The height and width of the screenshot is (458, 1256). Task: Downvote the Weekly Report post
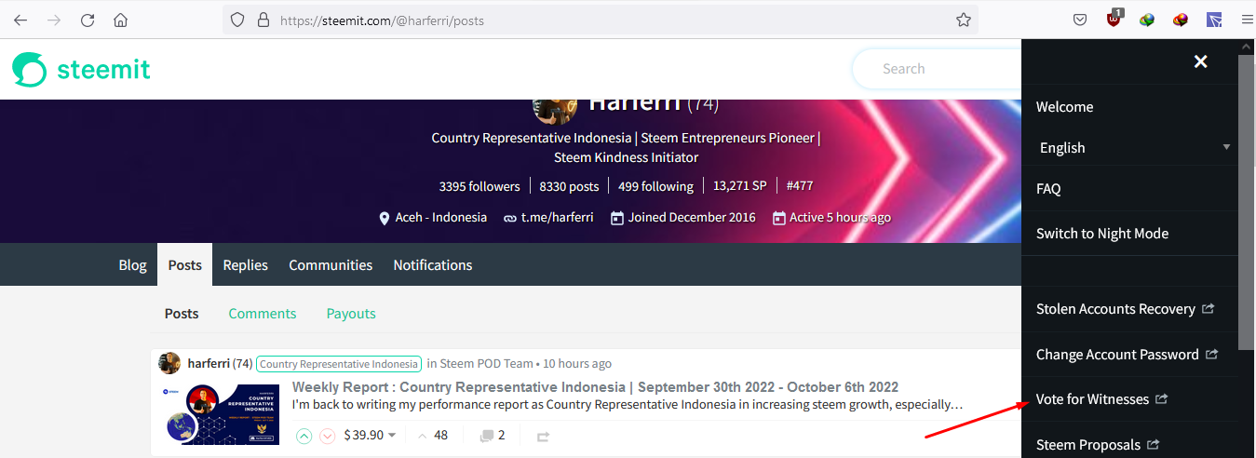point(327,436)
